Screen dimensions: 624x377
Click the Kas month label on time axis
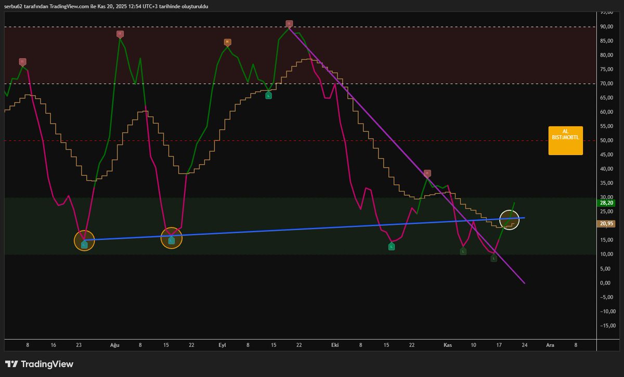pos(448,345)
